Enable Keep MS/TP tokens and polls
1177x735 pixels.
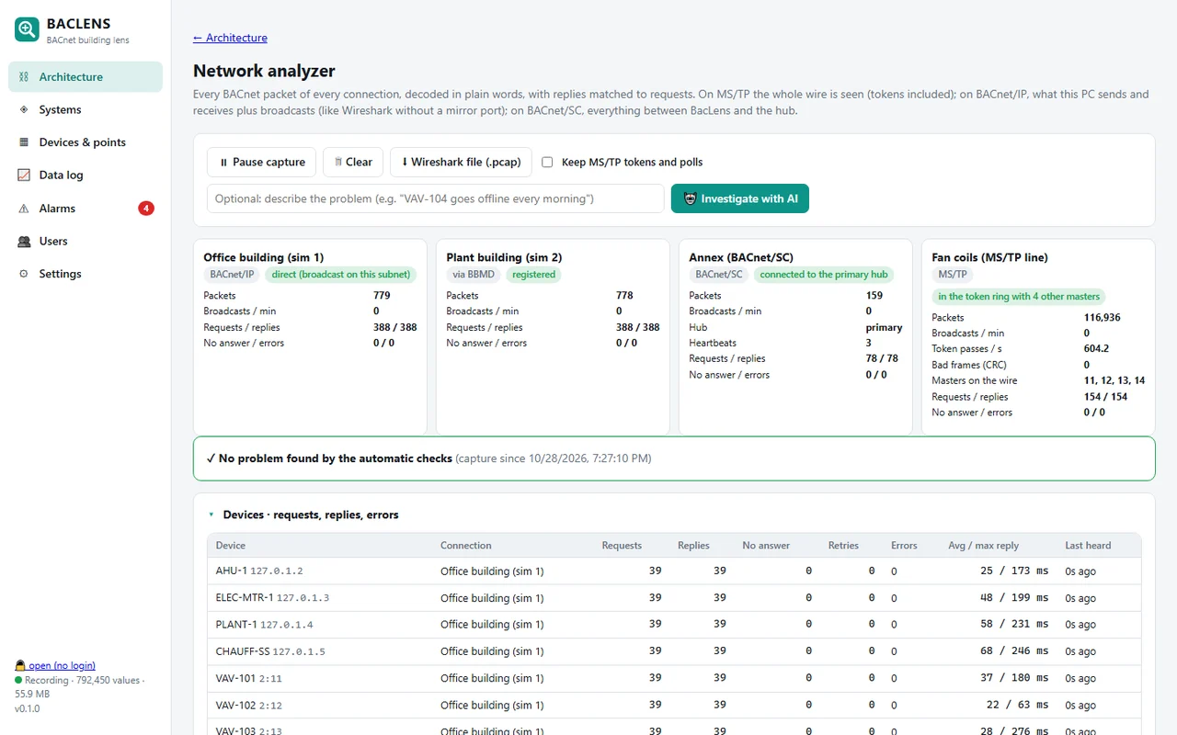coord(547,162)
